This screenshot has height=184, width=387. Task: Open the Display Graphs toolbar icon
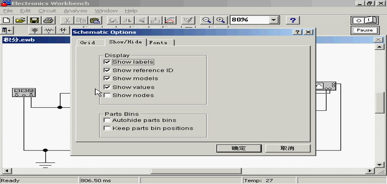tap(170, 20)
